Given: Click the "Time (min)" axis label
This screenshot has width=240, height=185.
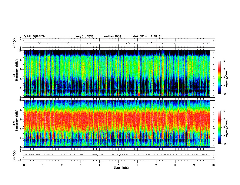Looking at the screenshot, I should tap(121, 168).
